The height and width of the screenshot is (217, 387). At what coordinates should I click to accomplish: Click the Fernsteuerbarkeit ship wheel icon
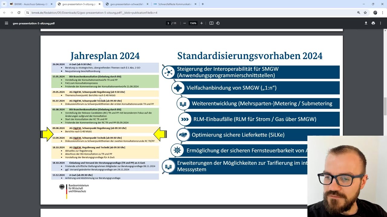(177, 150)
